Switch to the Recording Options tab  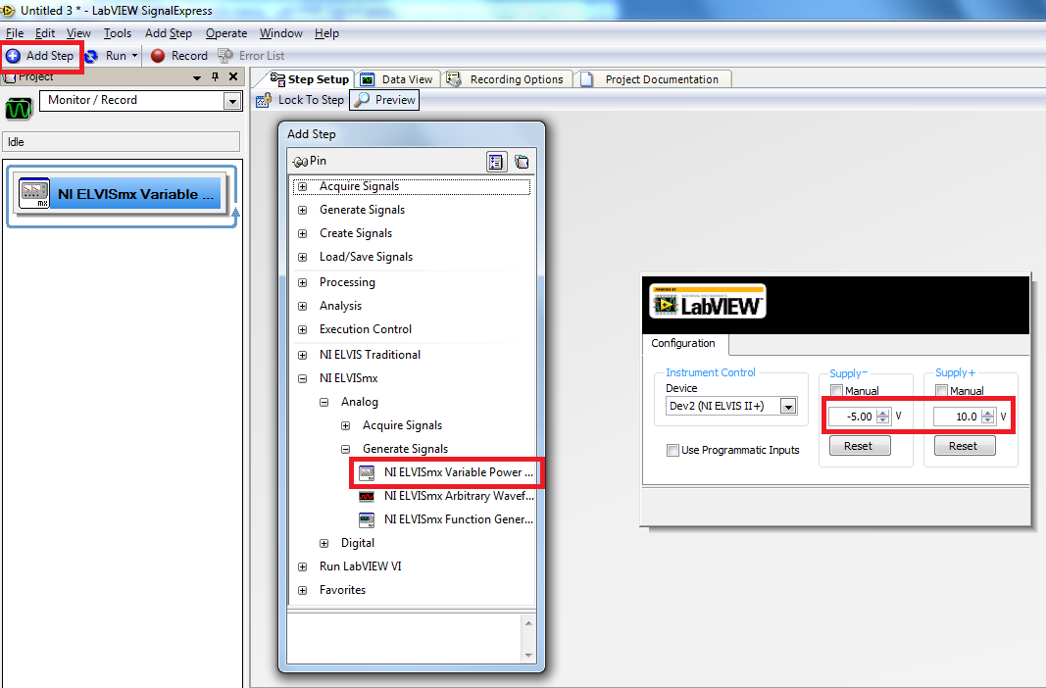506,79
